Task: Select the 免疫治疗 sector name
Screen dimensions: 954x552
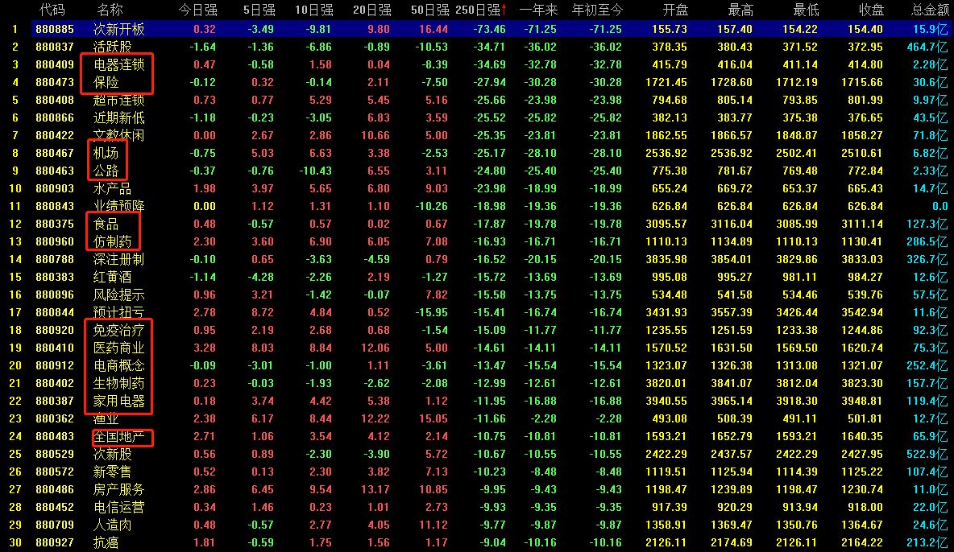Action: click(x=118, y=330)
